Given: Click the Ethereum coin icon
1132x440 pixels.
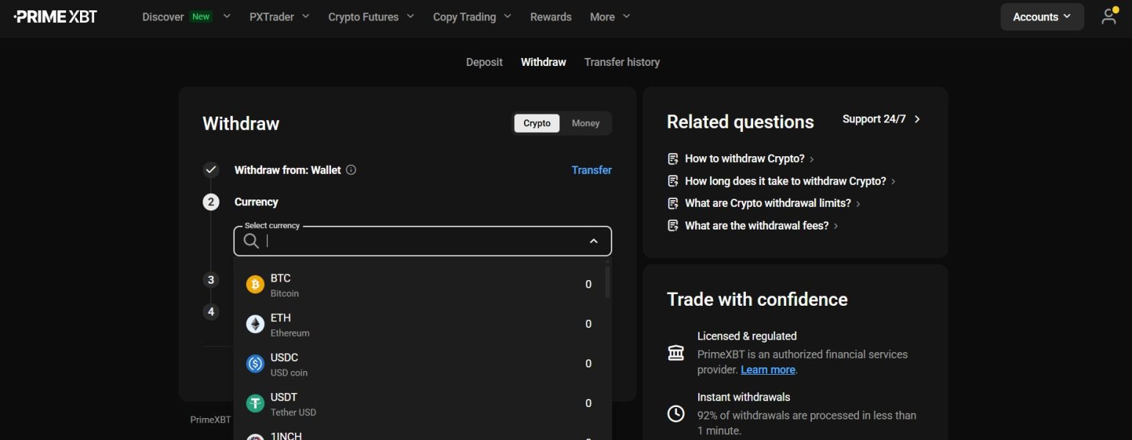Looking at the screenshot, I should [x=255, y=324].
